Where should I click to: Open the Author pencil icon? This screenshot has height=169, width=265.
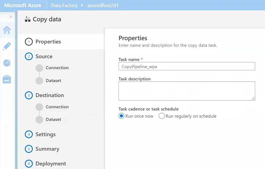tap(7, 46)
